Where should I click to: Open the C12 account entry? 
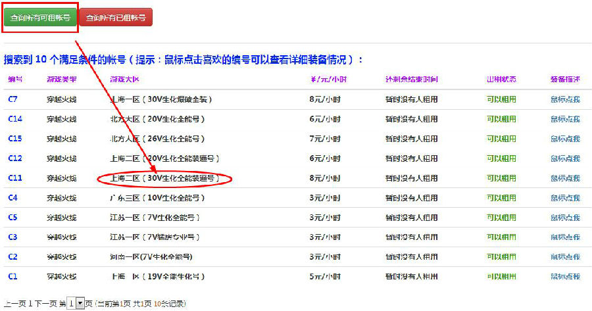coord(14,158)
